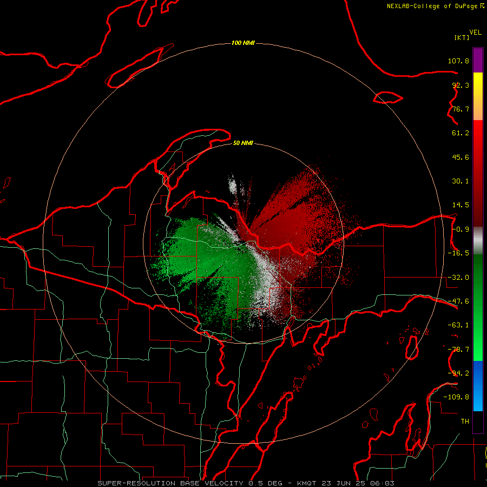The height and width of the screenshot is (487, 487).
Task: Click the -109.8 legend value
Action: coord(456,397)
